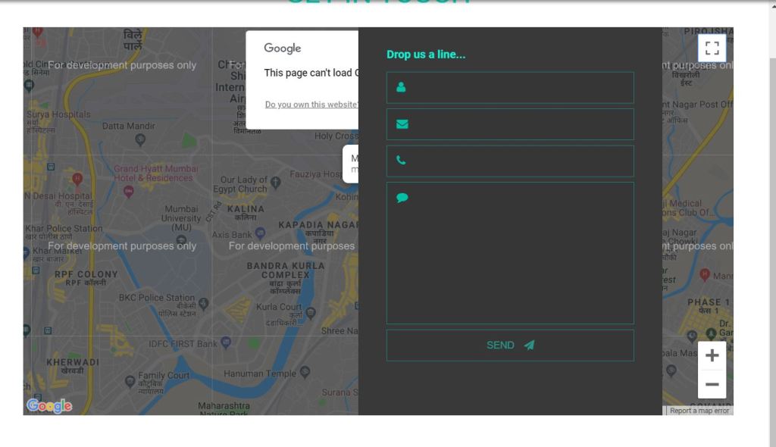The height and width of the screenshot is (447, 776).
Task: Select Grand Hyatt Mumbai hotel pin on map
Action: [128, 192]
